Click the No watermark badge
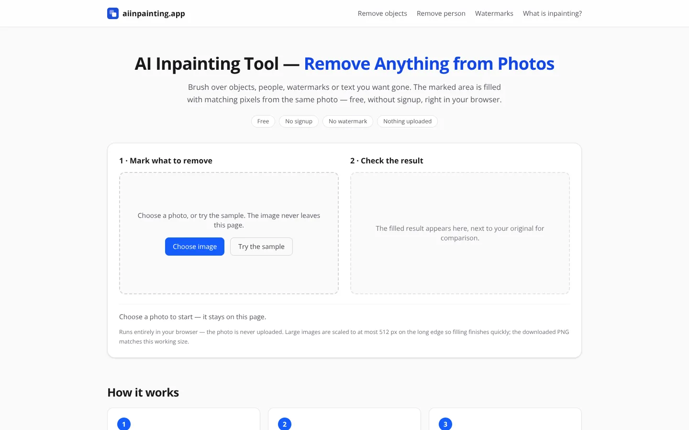The width and height of the screenshot is (689, 430). pos(348,121)
